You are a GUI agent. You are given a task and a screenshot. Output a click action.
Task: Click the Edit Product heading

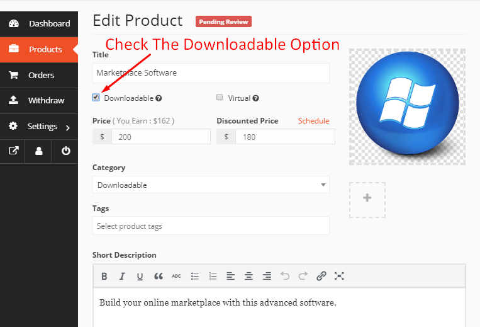click(137, 21)
